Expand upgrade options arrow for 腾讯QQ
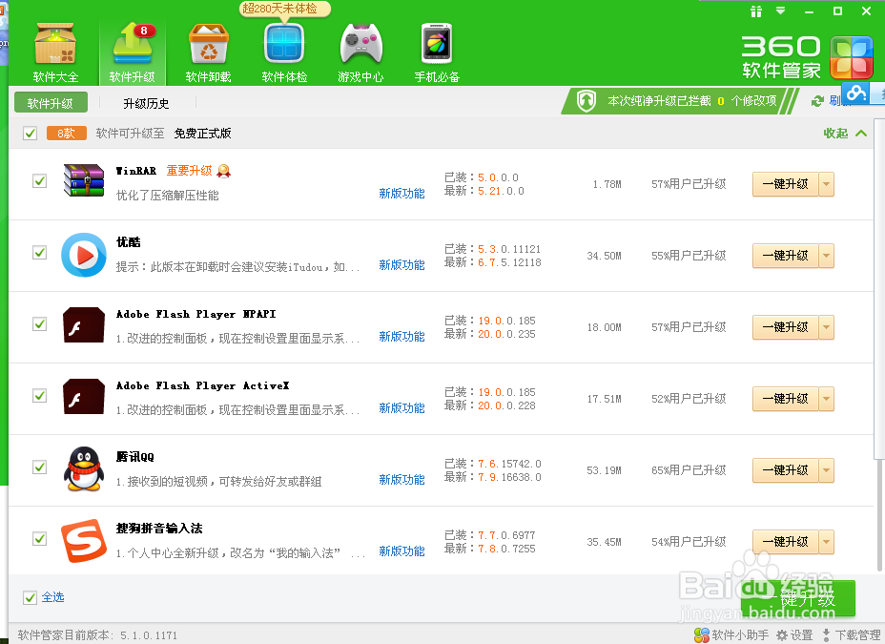This screenshot has height=644, width=885. coord(826,470)
